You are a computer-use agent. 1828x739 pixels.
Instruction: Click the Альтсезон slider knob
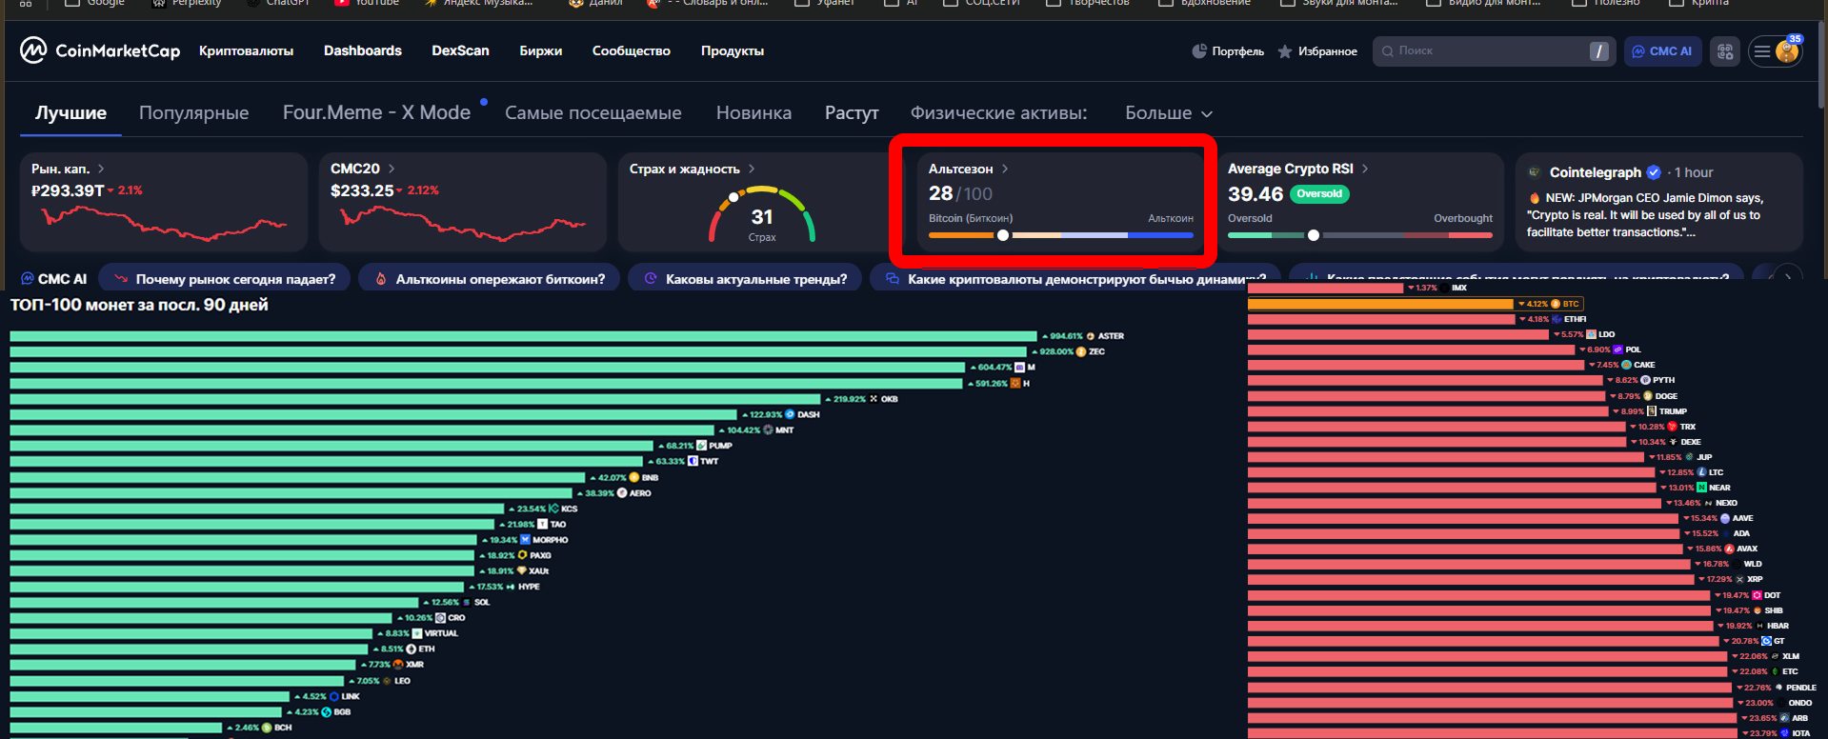(1002, 235)
